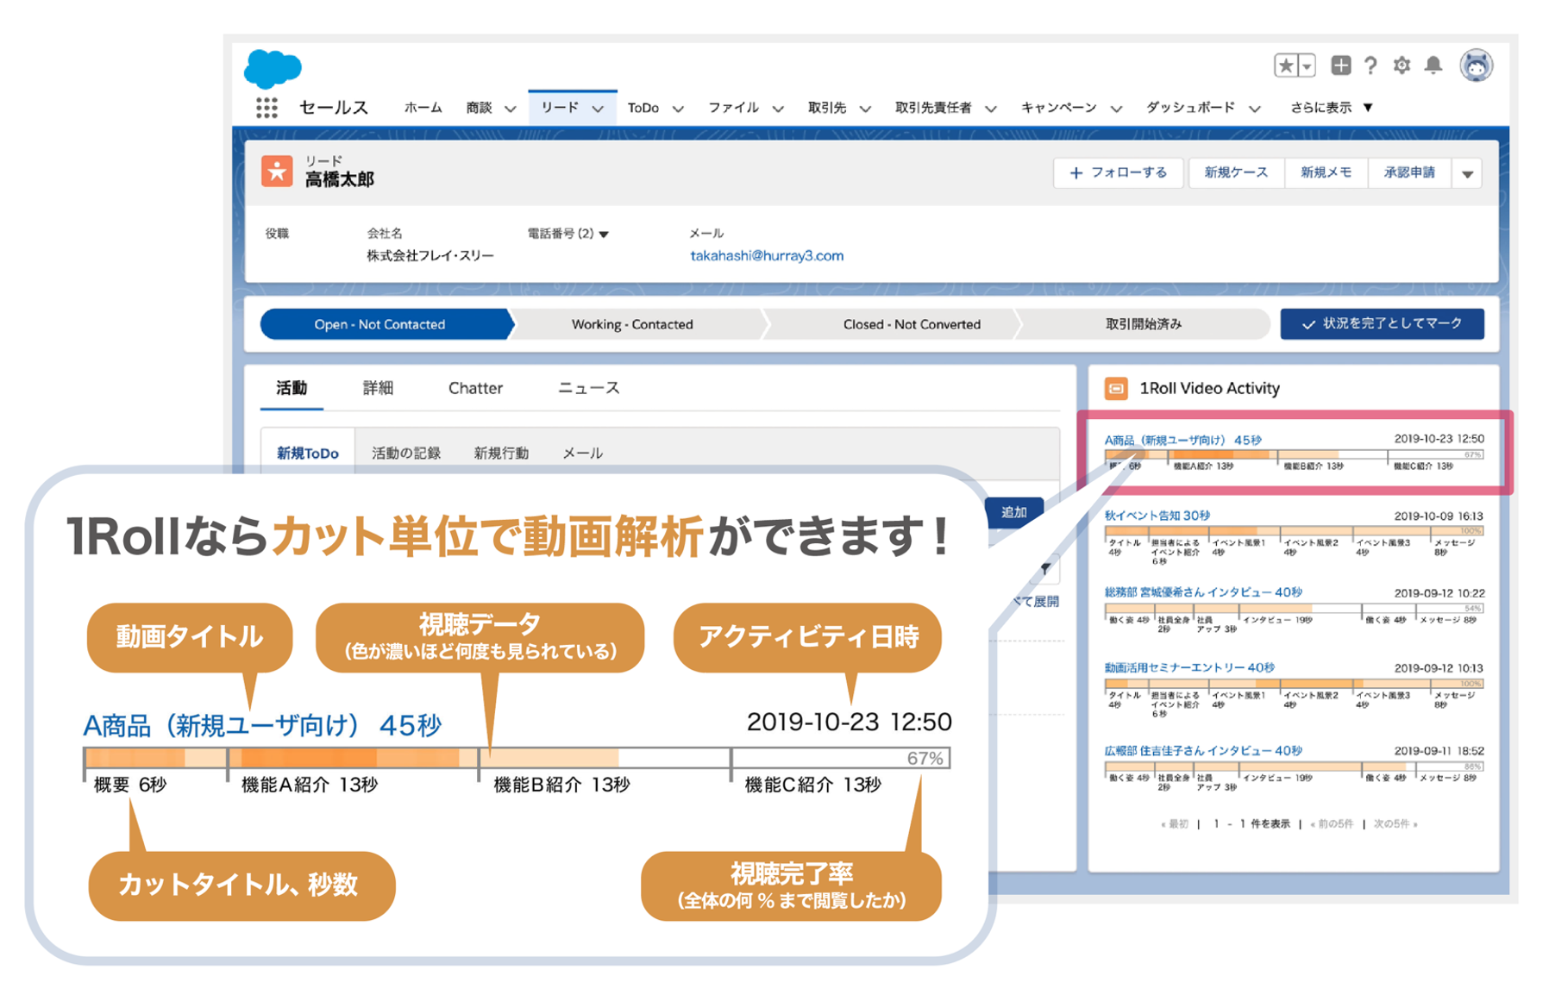Click the 秋イベント告知 viewing progress bar
The width and height of the screenshot is (1549, 1001).
pos(1294,531)
